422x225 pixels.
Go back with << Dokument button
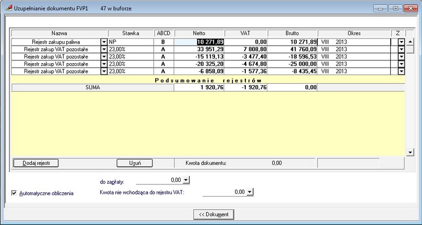click(213, 215)
